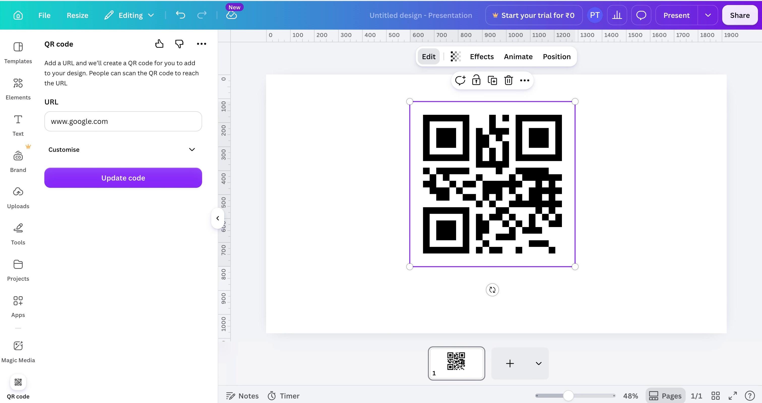Lock the selected QR code element
This screenshot has height=403, width=762.
pyautogui.click(x=476, y=80)
